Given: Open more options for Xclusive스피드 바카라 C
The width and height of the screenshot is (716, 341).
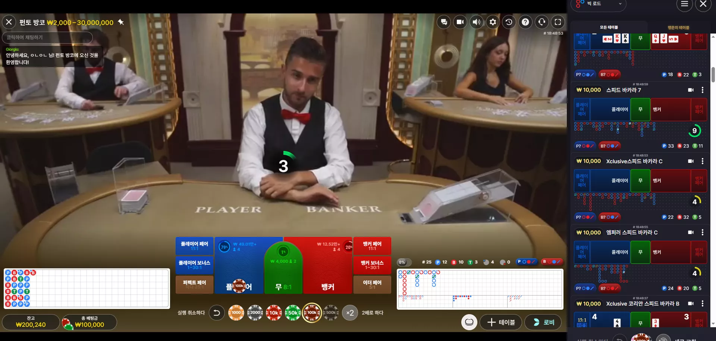Looking at the screenshot, I should point(703,161).
